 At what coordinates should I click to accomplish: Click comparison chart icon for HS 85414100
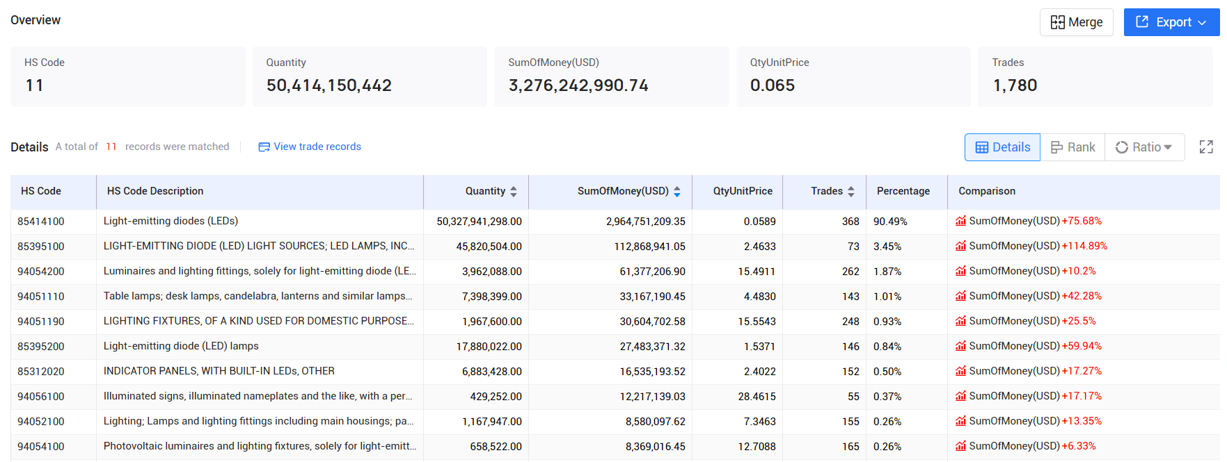pos(960,221)
